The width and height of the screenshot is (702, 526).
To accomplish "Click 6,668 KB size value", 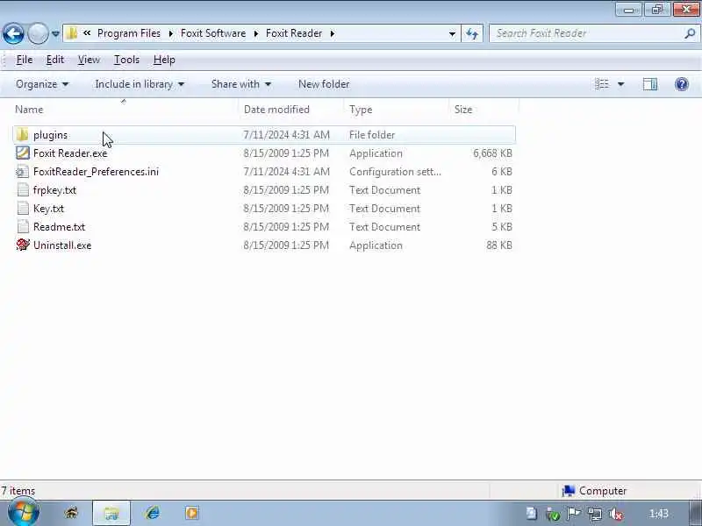I will tap(492, 153).
